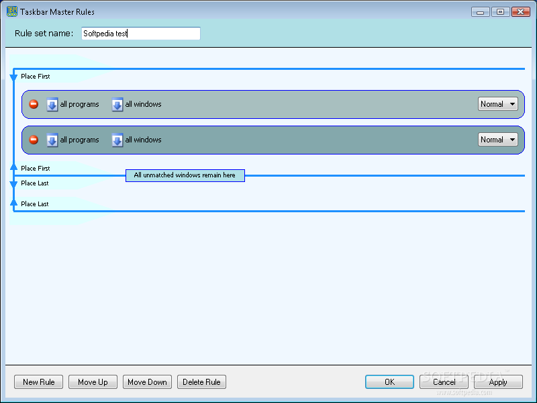This screenshot has height=403, width=537.
Task: Click the all programs icon in second rule
Action: (52, 140)
